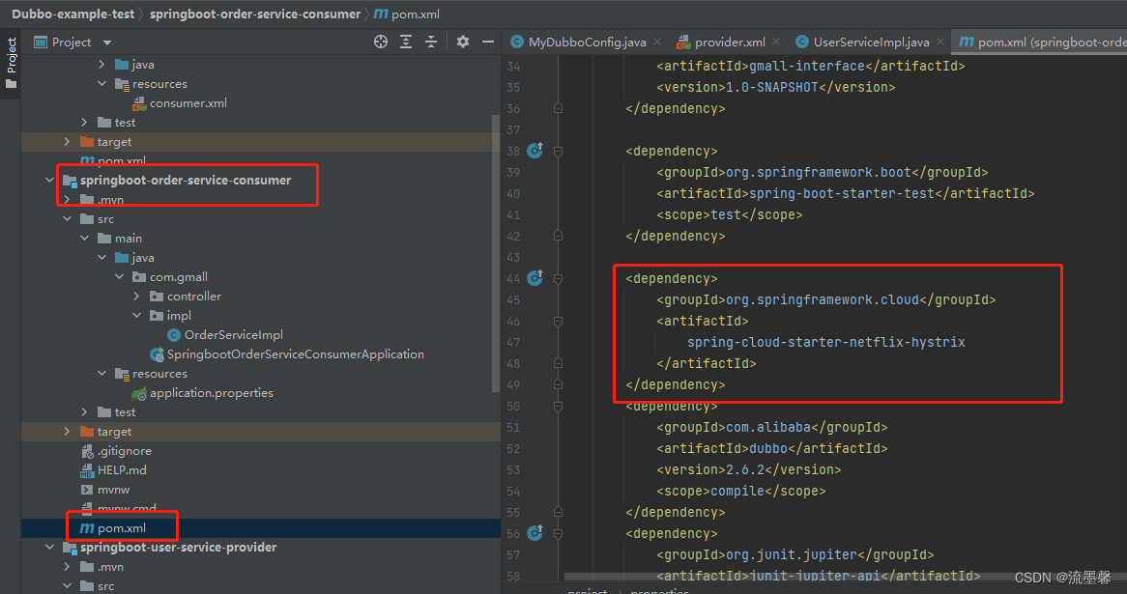Select blue java source folder under order consumer
The width and height of the screenshot is (1127, 594).
pos(134,257)
